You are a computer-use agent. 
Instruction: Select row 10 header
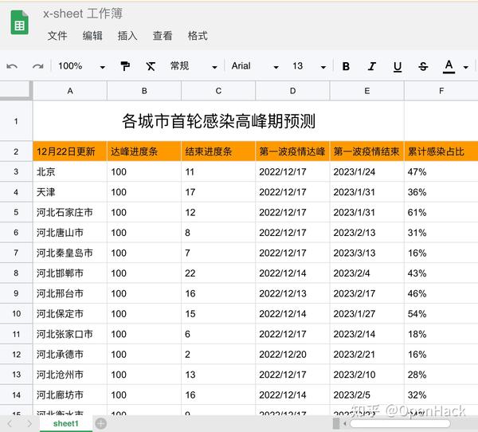tap(16, 313)
